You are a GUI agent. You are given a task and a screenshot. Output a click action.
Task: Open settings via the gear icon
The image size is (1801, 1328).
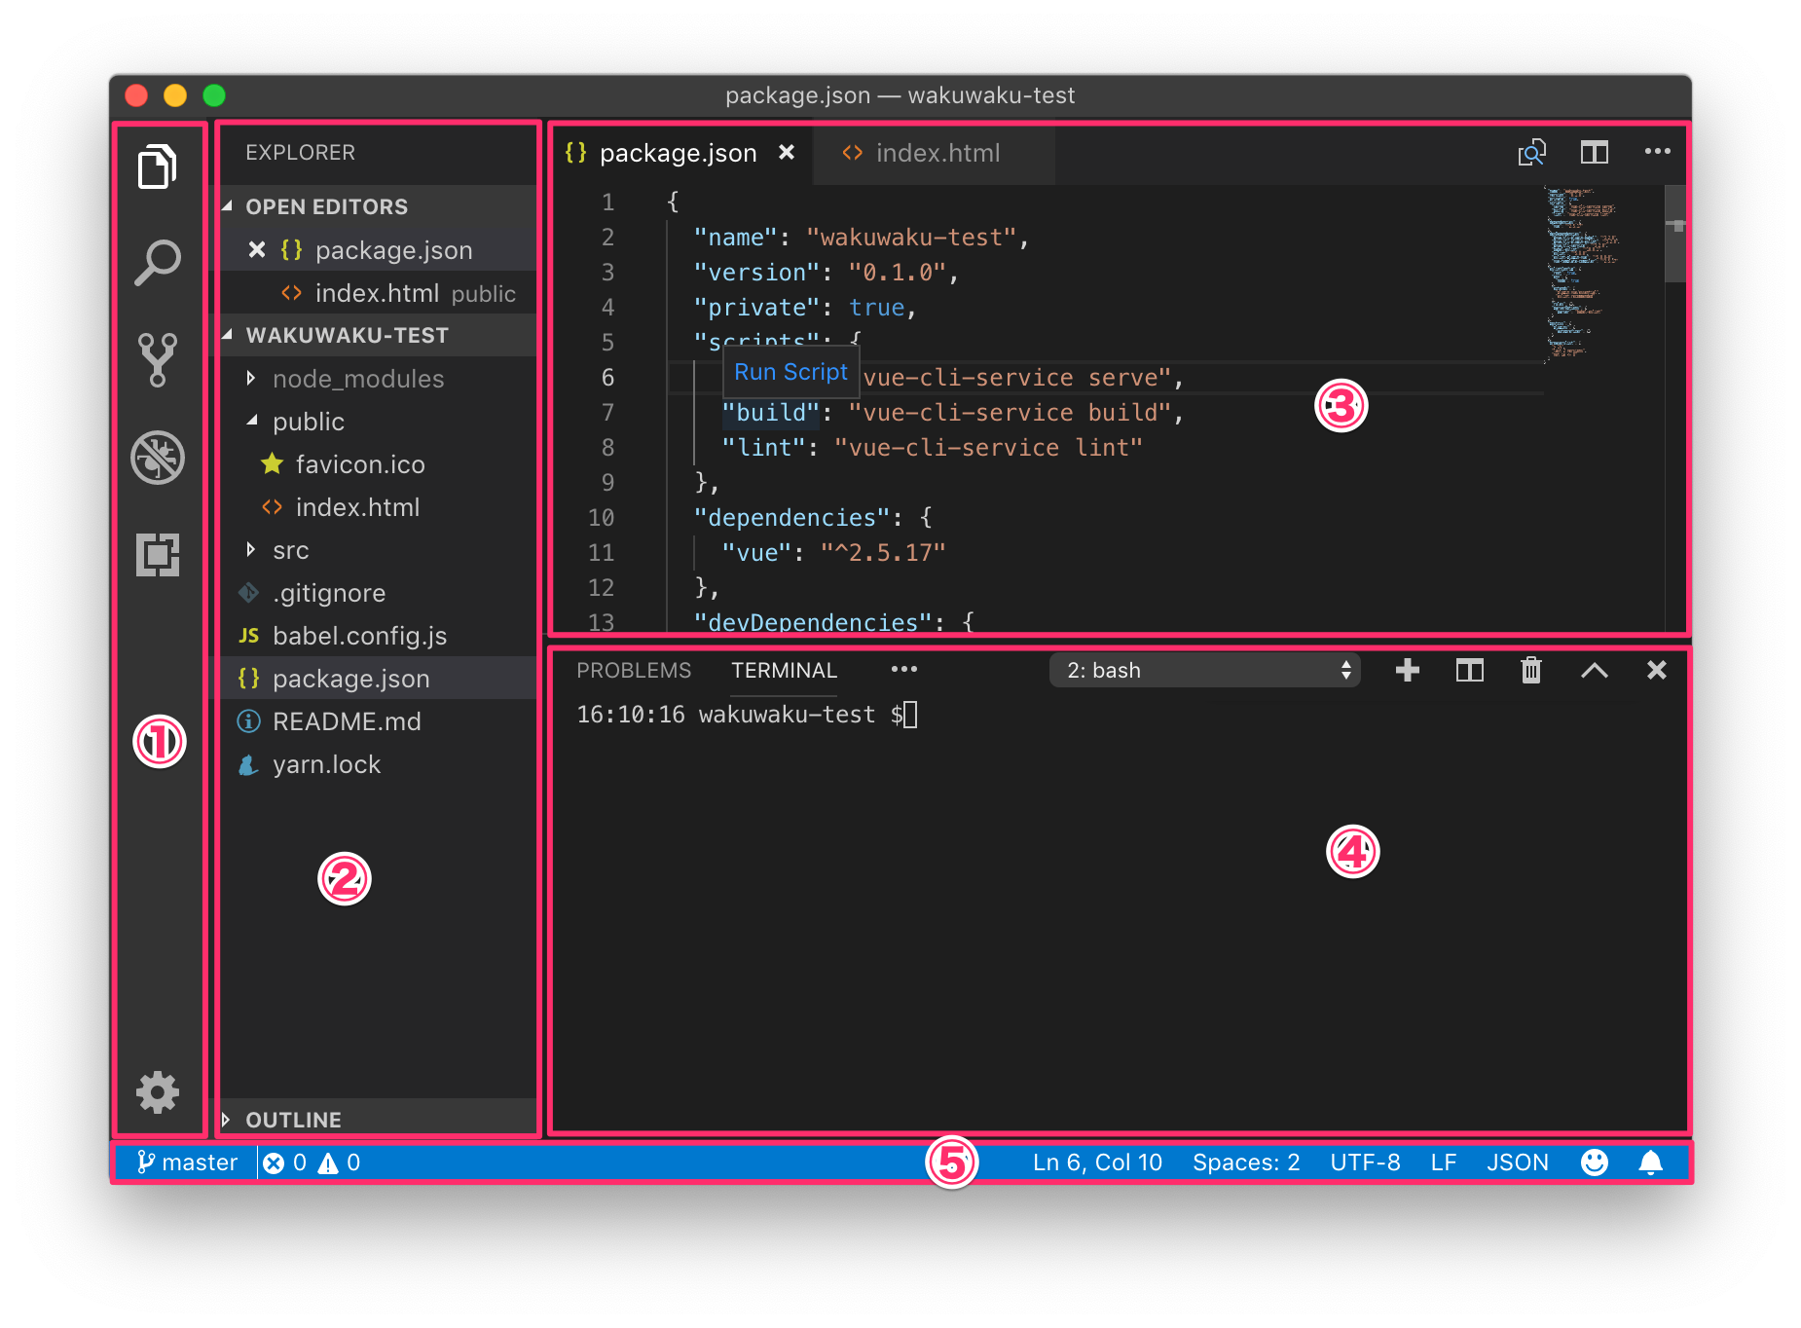pos(159,1091)
